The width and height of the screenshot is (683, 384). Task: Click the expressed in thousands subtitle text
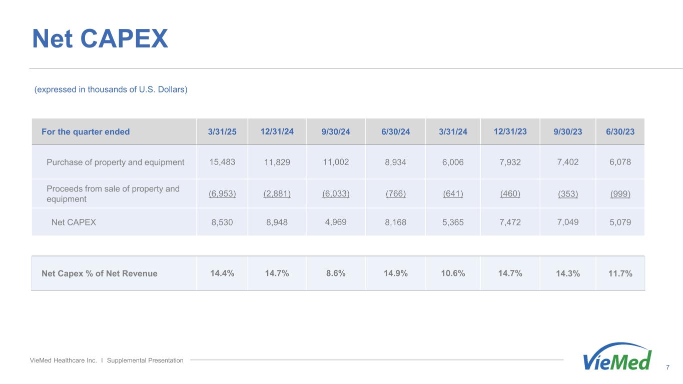[x=111, y=89]
